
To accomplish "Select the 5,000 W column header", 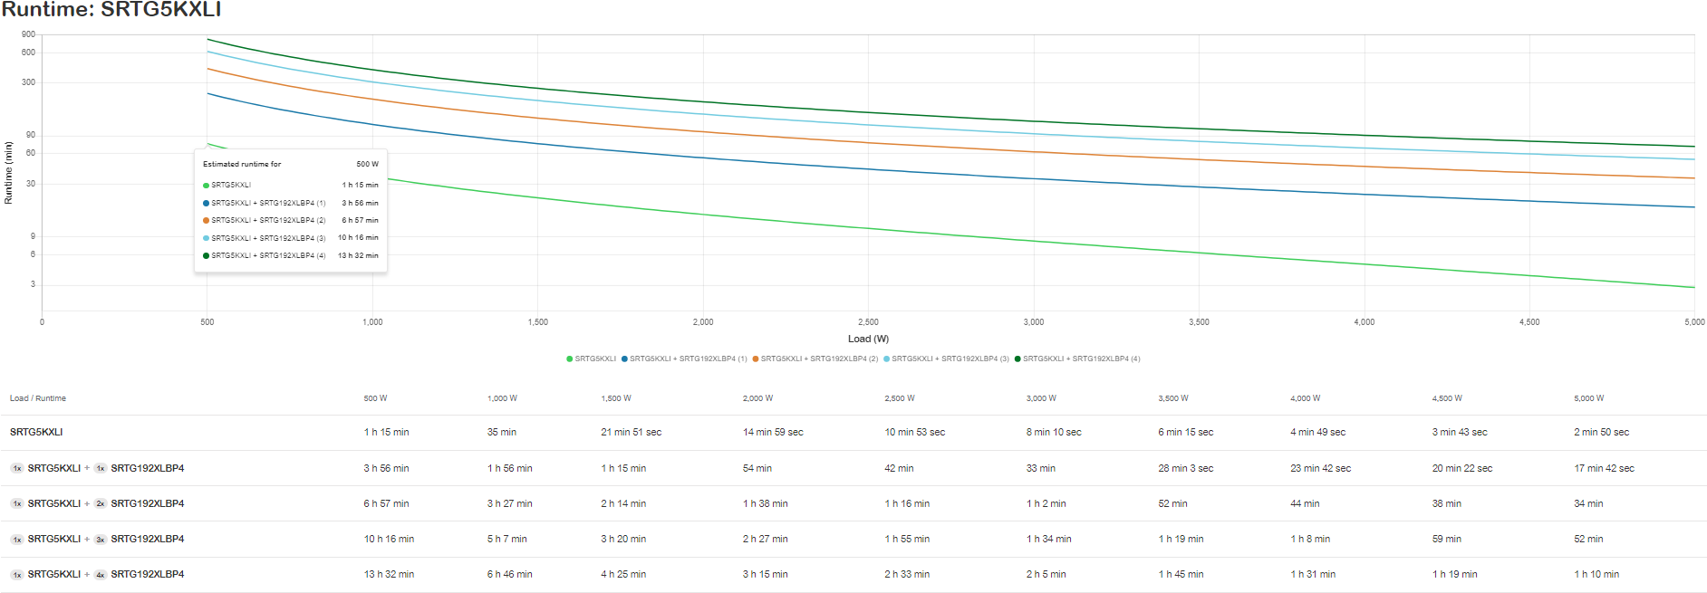I will click(x=1588, y=398).
